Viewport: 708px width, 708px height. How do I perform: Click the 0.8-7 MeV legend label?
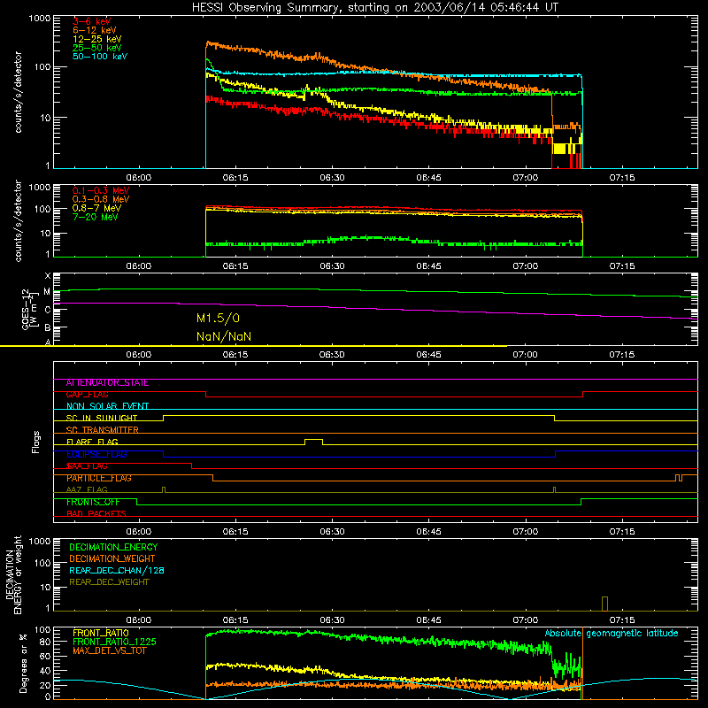[x=96, y=208]
